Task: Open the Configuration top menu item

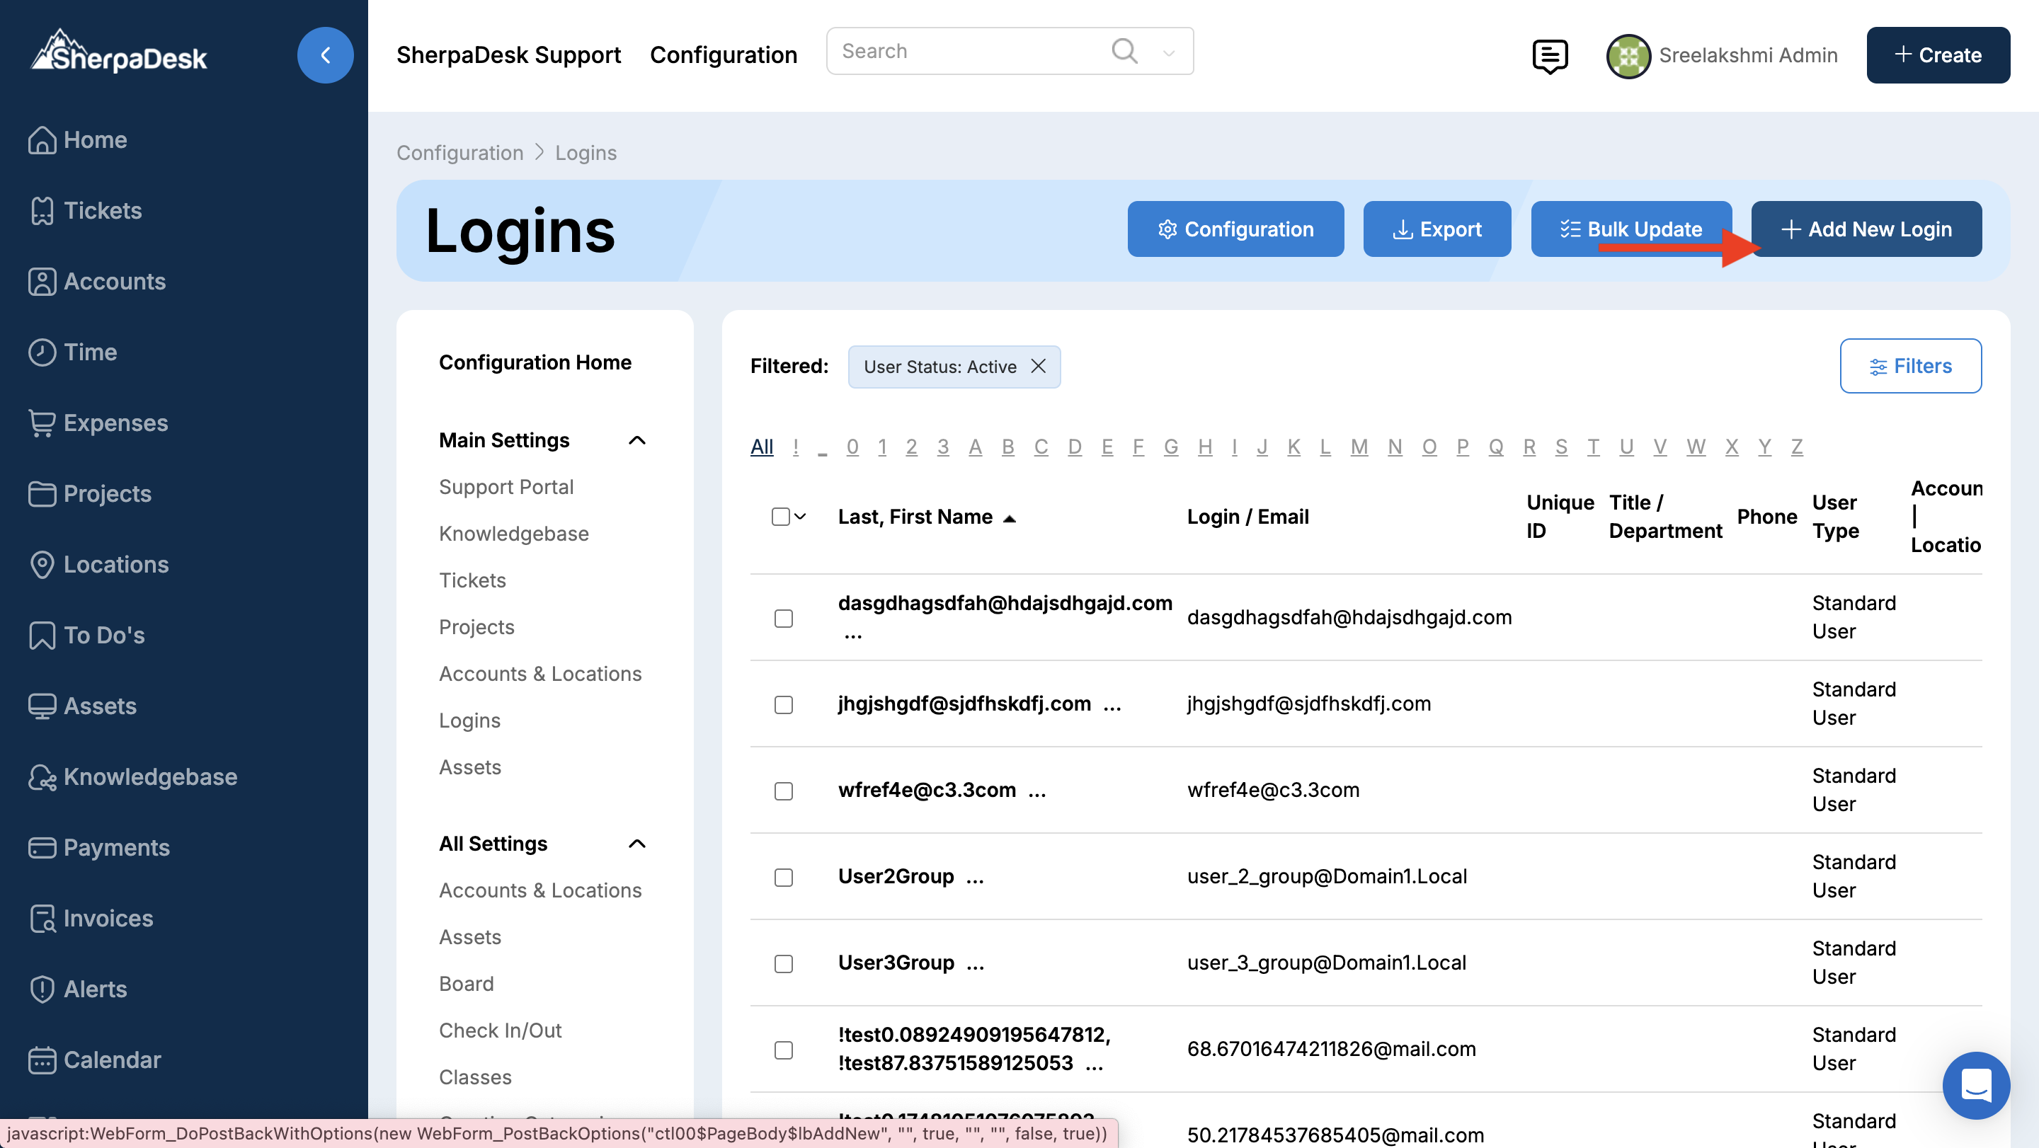Action: [723, 55]
